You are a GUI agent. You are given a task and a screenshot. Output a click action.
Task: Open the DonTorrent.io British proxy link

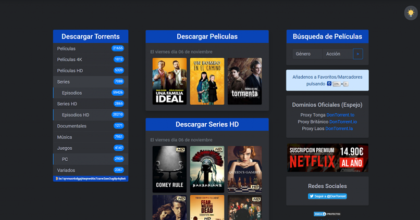343,122
